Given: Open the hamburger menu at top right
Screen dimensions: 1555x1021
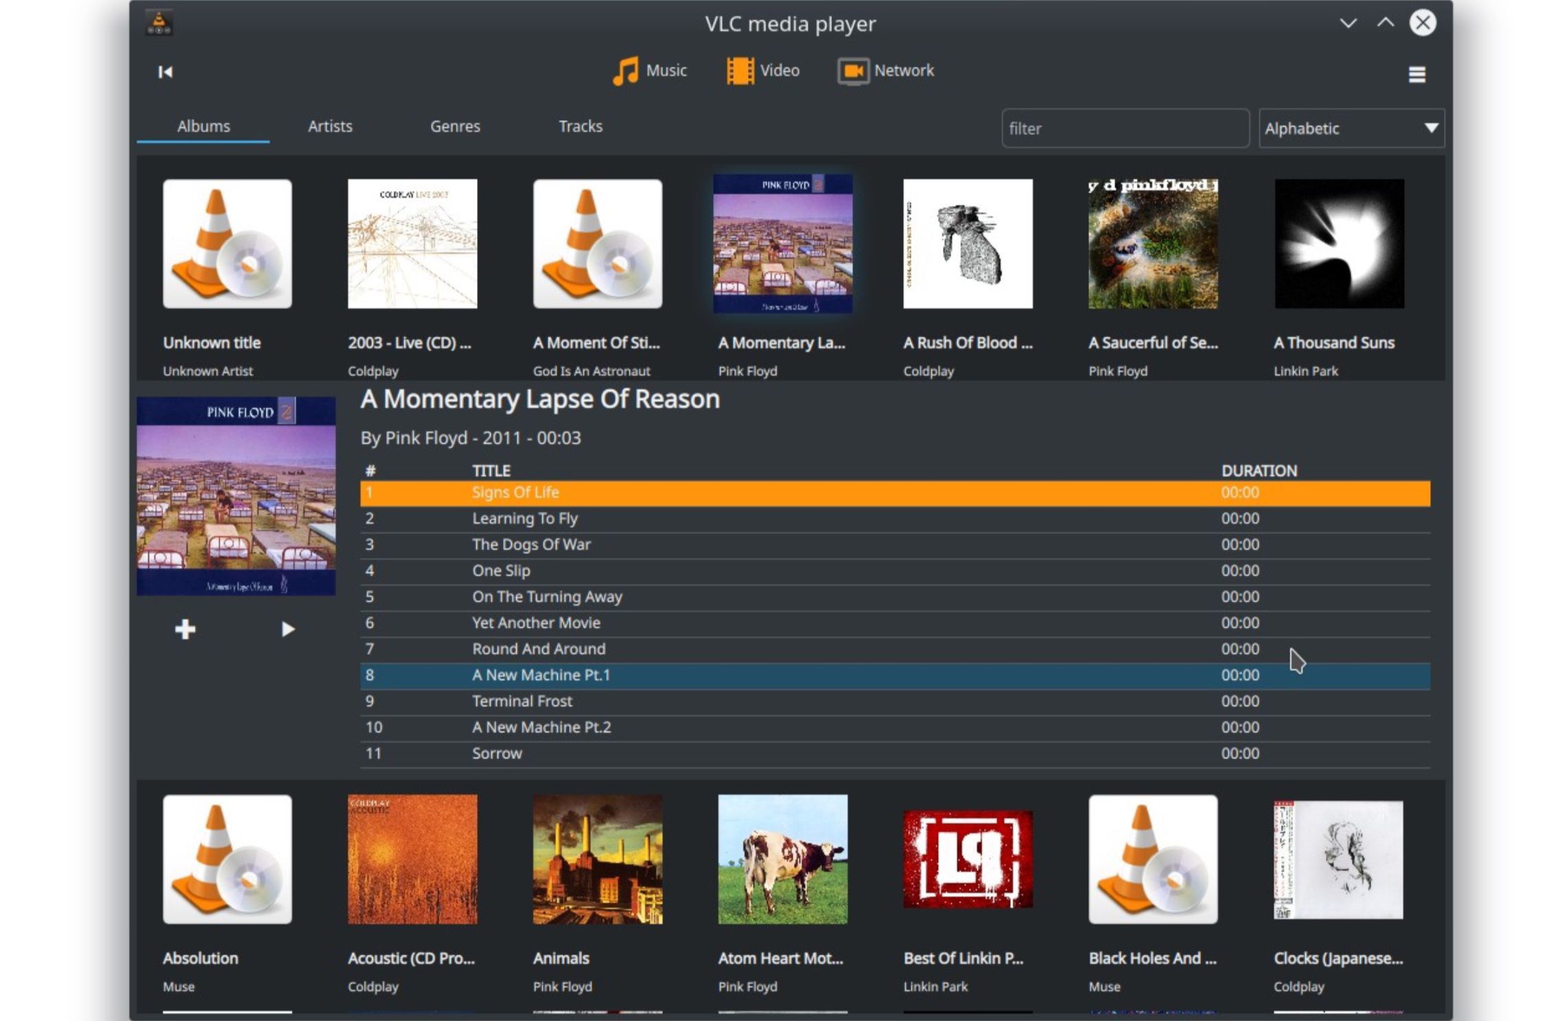Looking at the screenshot, I should [1417, 73].
